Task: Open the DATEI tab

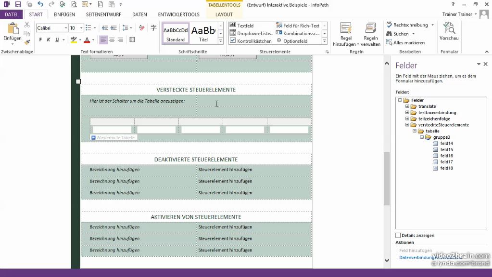Action: pos(11,14)
